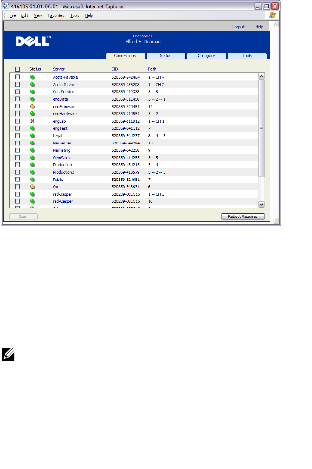Click the green status icon for engTest
This screenshot has height=469, width=312.
pyautogui.click(x=32, y=128)
